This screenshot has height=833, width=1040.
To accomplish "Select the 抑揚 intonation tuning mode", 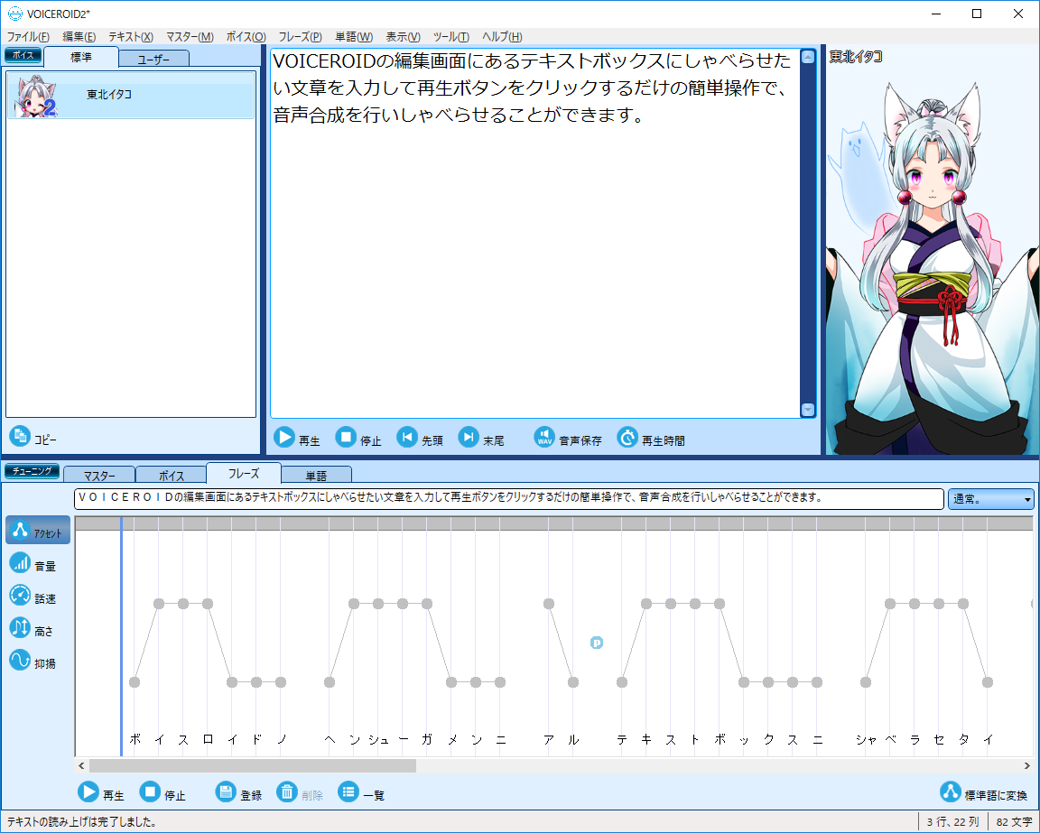I will click(x=32, y=661).
